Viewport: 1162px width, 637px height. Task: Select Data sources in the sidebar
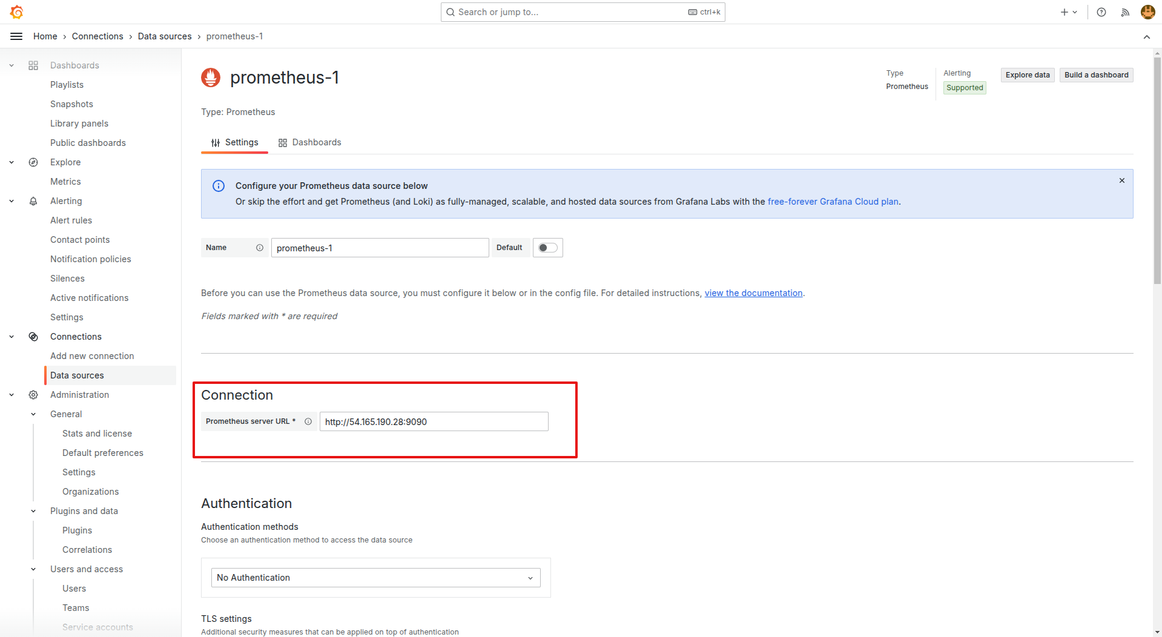coord(110,375)
